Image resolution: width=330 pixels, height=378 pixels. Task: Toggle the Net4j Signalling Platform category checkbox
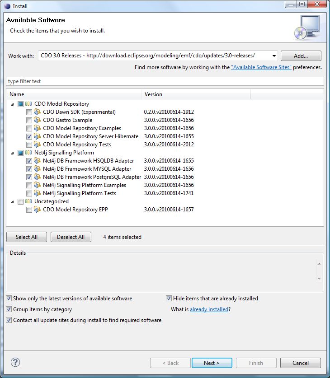click(20, 153)
